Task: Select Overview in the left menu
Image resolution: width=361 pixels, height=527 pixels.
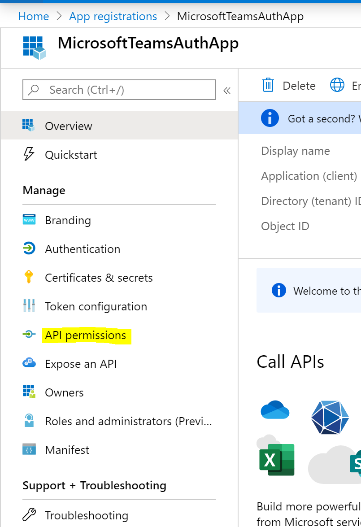Action: pos(69,126)
